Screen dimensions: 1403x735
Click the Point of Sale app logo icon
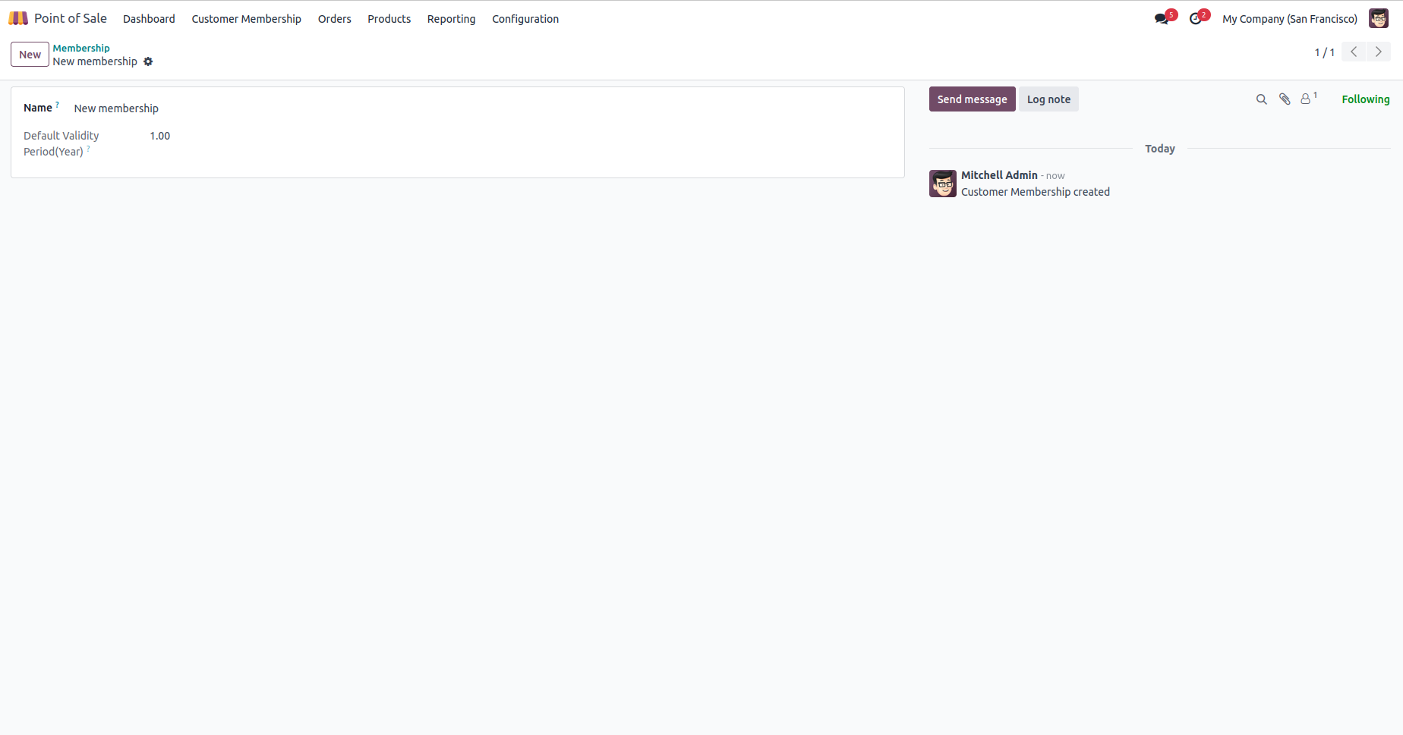(x=18, y=18)
